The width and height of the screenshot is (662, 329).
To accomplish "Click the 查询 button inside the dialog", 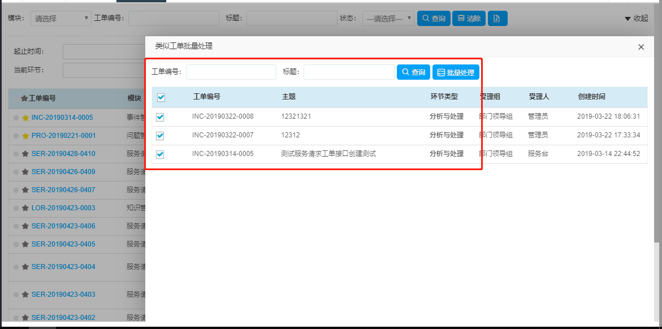I will click(x=413, y=72).
